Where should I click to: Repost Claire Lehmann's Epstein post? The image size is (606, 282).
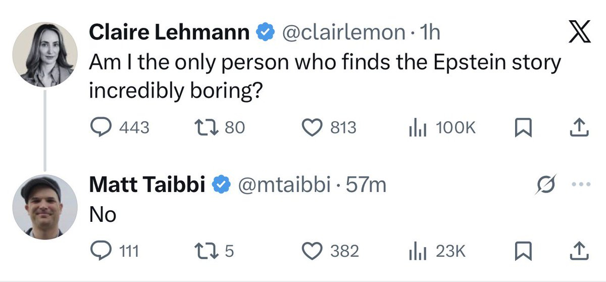pyautogui.click(x=206, y=127)
